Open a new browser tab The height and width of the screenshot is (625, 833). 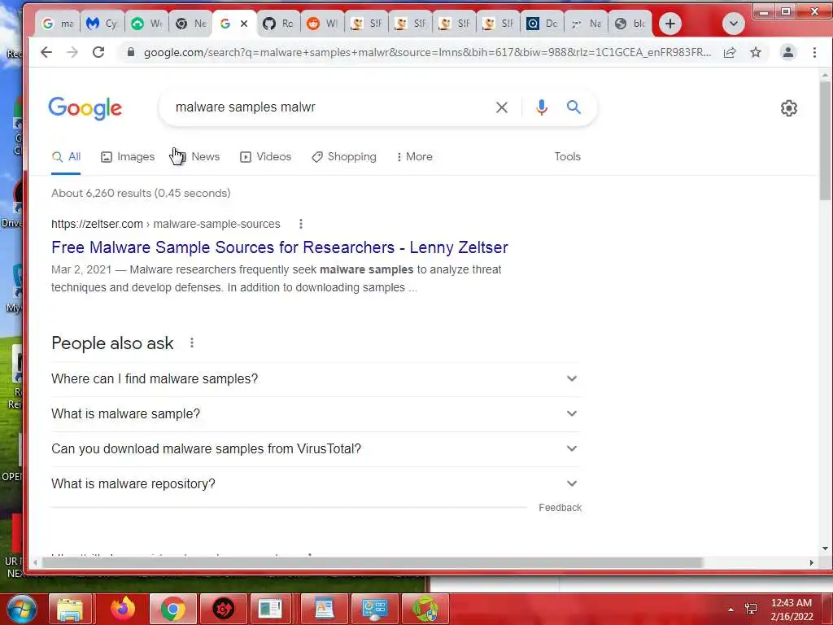(x=670, y=24)
